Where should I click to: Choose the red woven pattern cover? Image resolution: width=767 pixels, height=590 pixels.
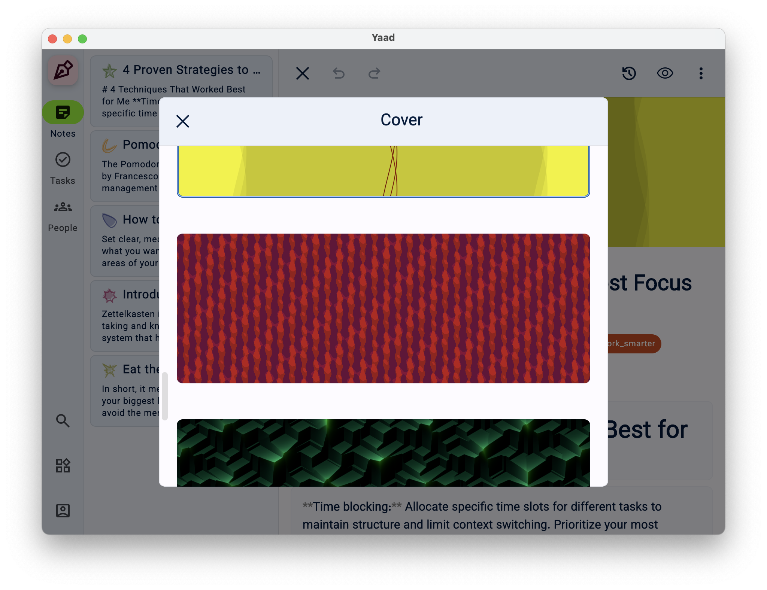(x=383, y=308)
